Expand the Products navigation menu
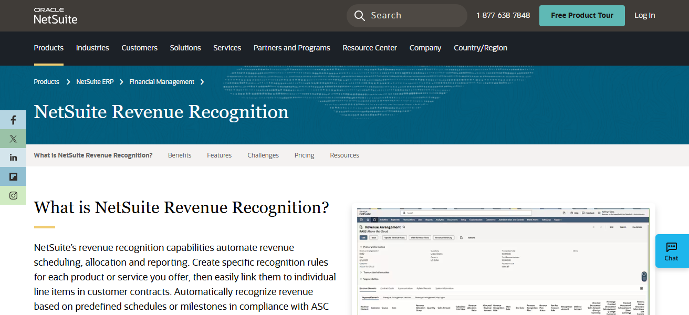The height and width of the screenshot is (315, 689). click(48, 48)
